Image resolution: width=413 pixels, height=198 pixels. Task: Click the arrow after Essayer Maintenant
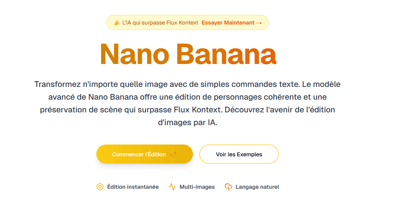[259, 23]
